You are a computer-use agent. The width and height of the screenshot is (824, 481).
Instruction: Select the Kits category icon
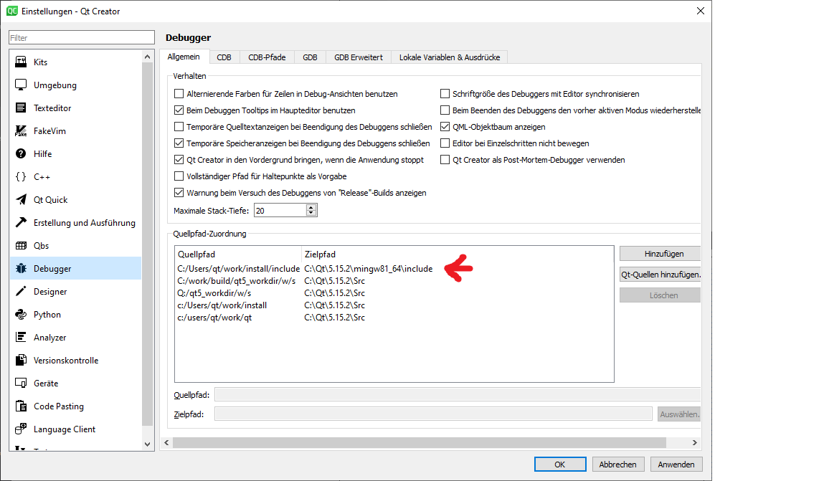[x=21, y=62]
